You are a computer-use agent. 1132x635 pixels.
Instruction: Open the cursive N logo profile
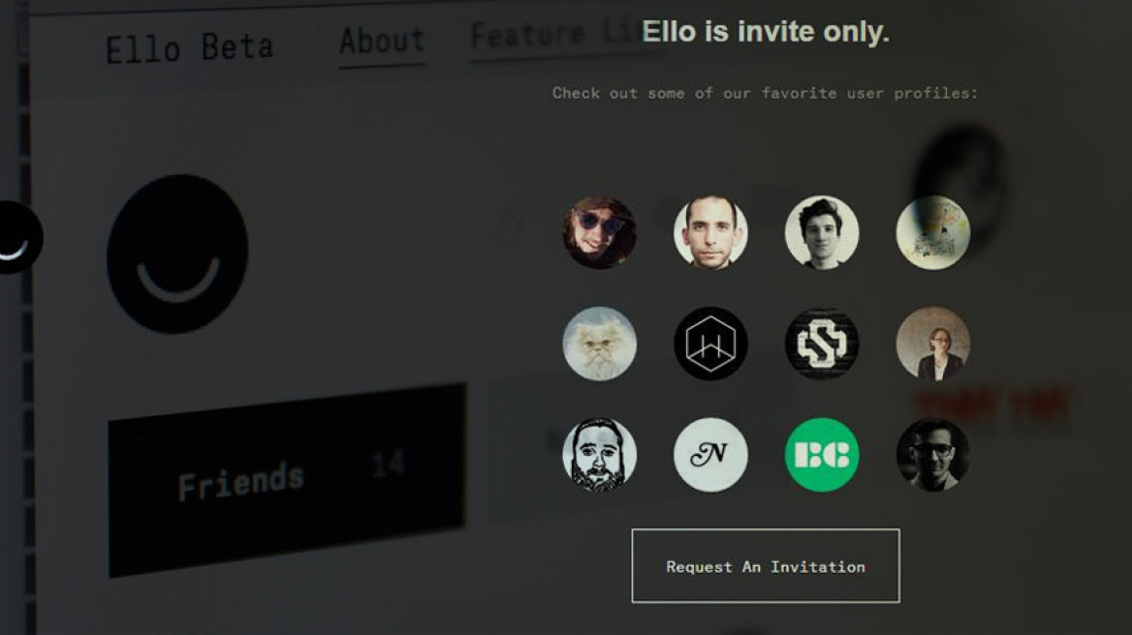point(710,454)
